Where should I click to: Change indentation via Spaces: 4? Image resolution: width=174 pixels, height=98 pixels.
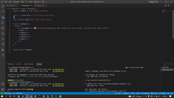point(126,93)
